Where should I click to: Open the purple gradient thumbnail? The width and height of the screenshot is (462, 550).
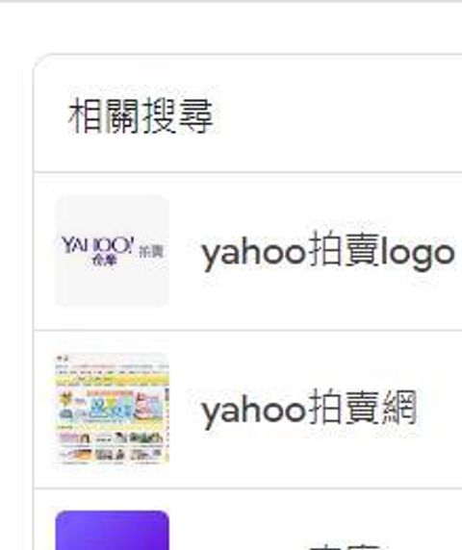113,531
